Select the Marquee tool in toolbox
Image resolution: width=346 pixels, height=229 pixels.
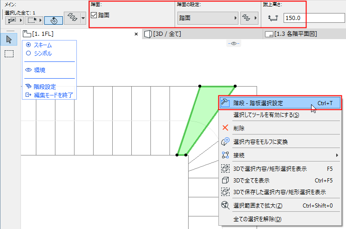pos(9,54)
